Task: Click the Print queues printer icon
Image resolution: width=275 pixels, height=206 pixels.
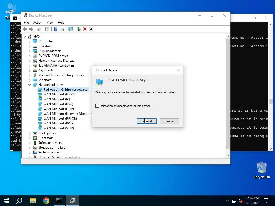Action: coord(35,133)
